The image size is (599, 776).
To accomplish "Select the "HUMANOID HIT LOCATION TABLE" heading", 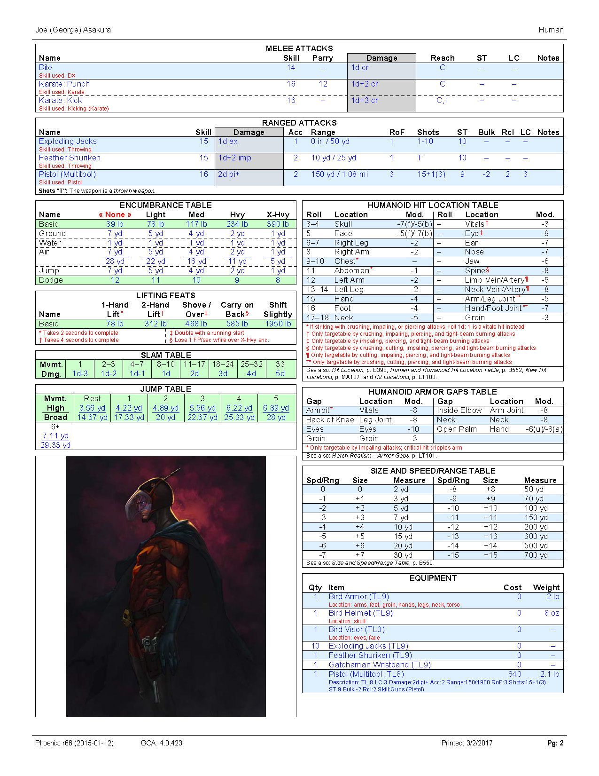I will 433,206.
